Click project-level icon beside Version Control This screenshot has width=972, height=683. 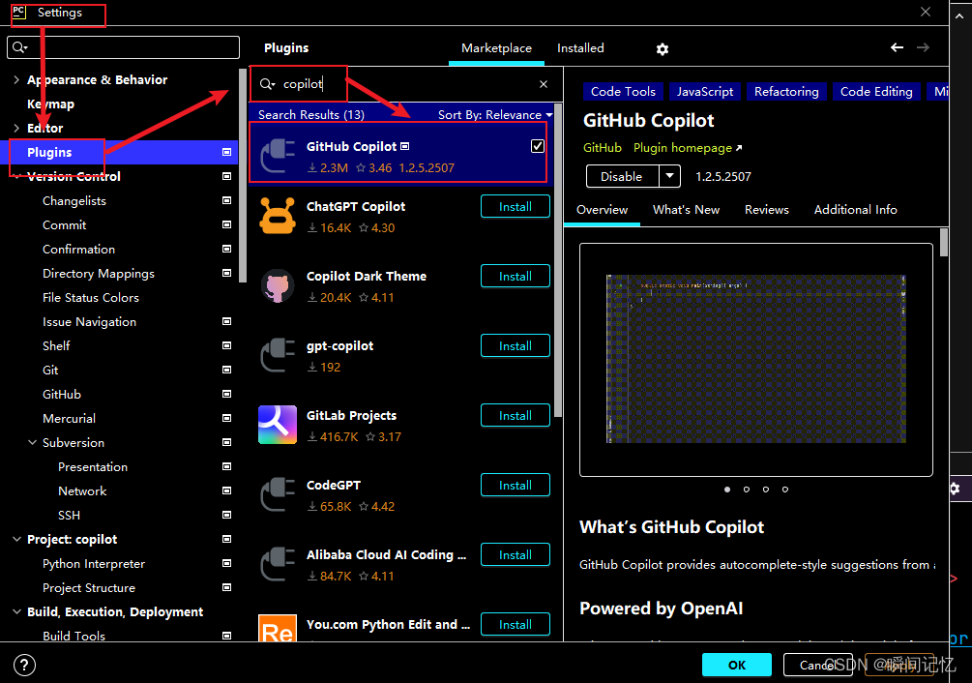(227, 176)
